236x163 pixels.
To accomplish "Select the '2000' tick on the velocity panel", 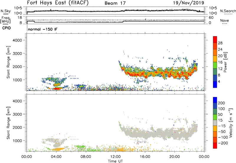I will [17, 127].
